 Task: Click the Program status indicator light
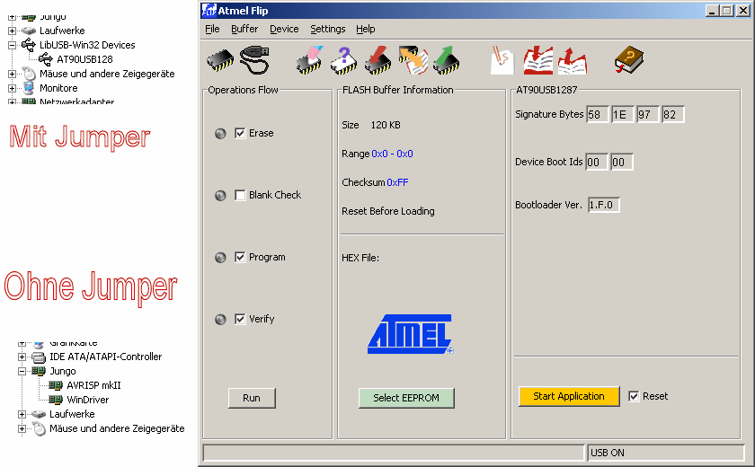tap(220, 258)
